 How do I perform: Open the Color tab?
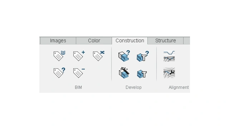click(x=94, y=40)
